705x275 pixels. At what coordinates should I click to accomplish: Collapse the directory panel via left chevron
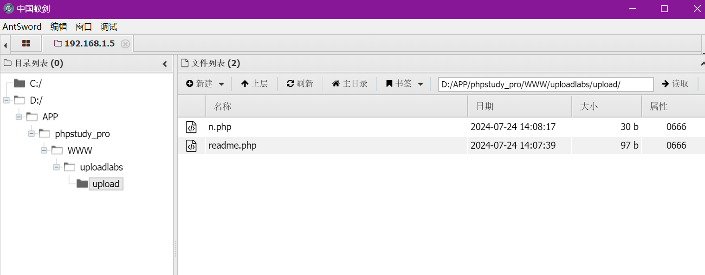tap(165, 64)
